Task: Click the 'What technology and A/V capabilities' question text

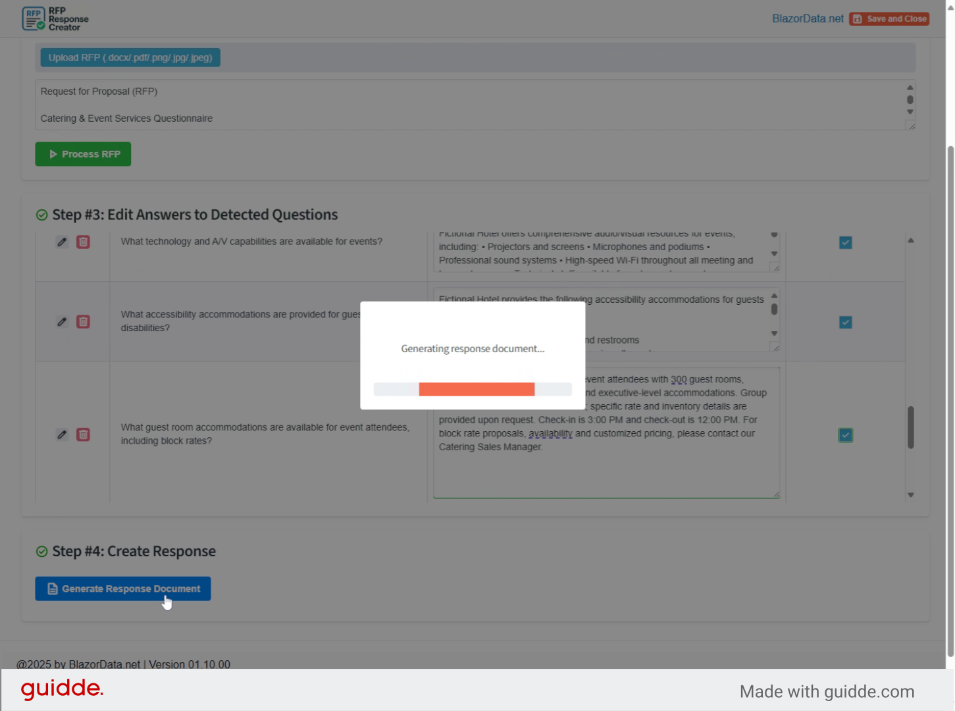Action: click(x=251, y=242)
